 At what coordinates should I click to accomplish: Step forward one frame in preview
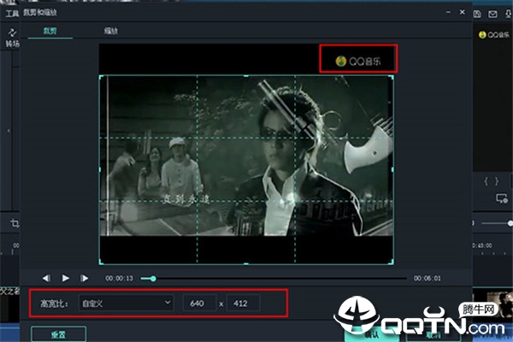[85, 279]
